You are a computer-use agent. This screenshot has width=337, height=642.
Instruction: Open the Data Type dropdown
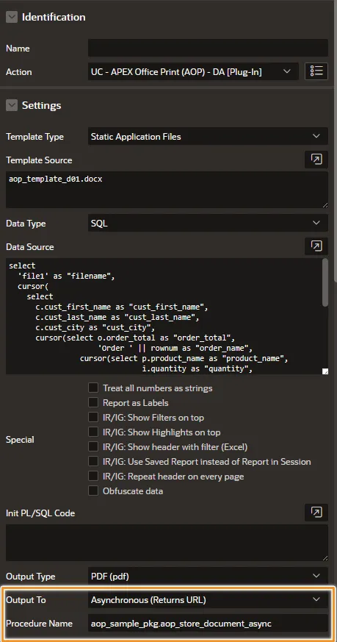click(208, 223)
